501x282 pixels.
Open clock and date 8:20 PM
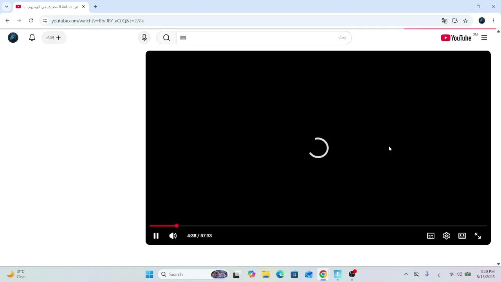coord(485,274)
